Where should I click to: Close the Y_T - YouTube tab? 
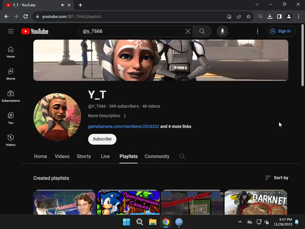[x=69, y=5]
